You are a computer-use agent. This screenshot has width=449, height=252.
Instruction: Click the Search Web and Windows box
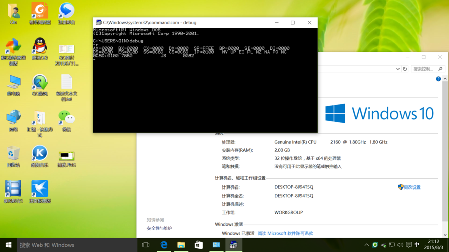(x=77, y=245)
